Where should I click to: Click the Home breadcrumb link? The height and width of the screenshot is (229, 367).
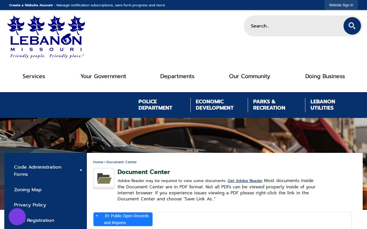point(98,162)
